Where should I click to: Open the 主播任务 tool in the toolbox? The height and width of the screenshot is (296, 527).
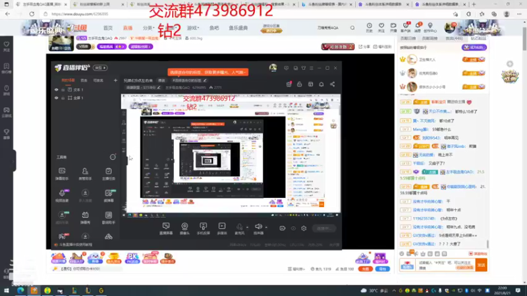(108, 174)
